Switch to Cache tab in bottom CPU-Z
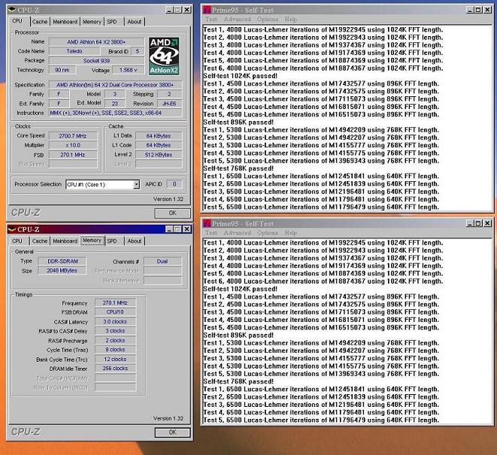 coord(40,241)
